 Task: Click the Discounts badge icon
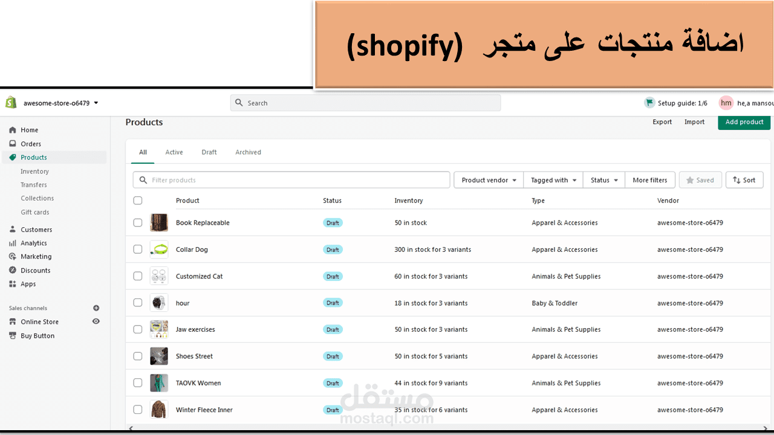click(13, 271)
